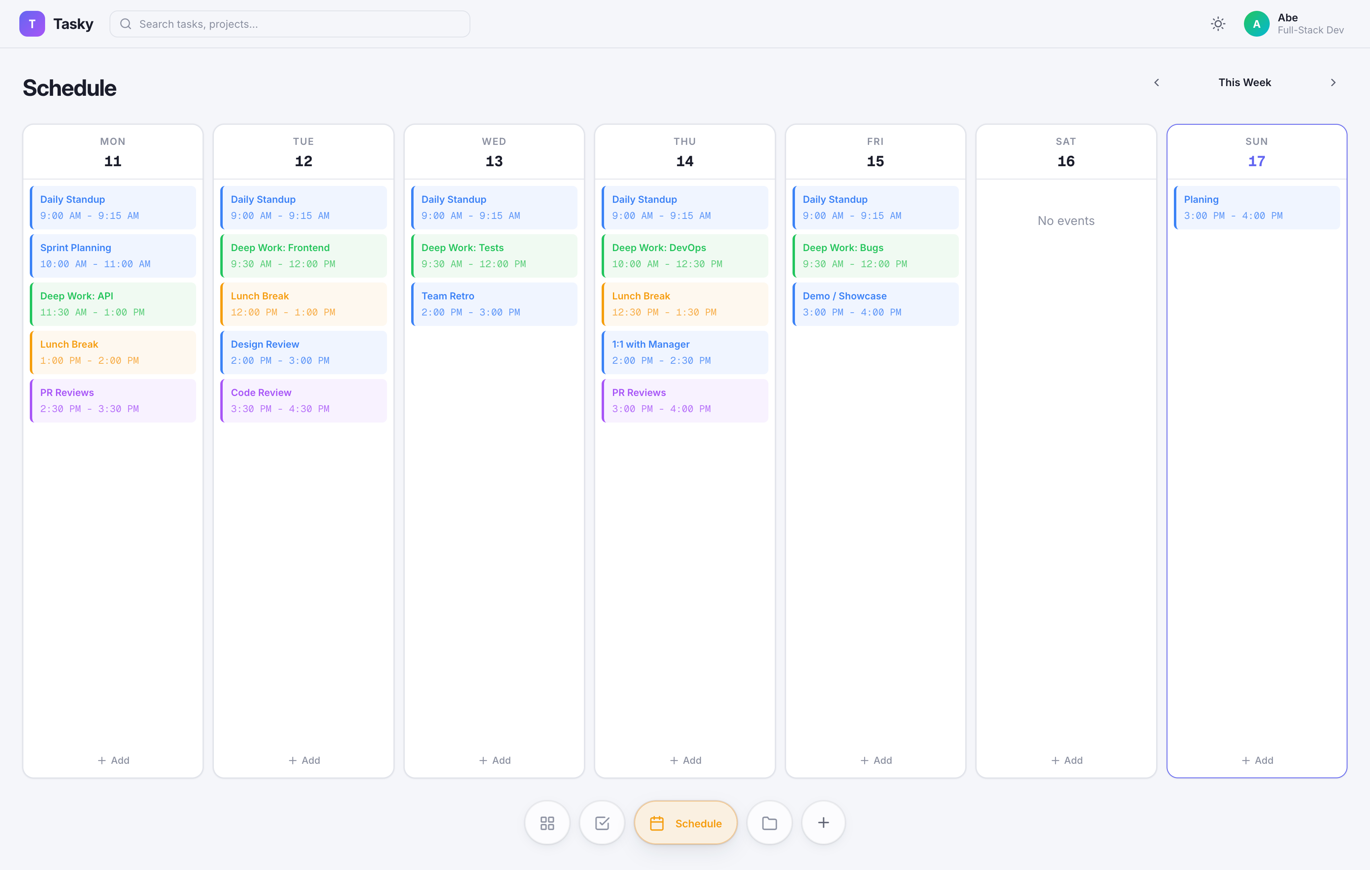Open Friday's Daily Standup event
This screenshot has width=1370, height=870.
tap(875, 208)
